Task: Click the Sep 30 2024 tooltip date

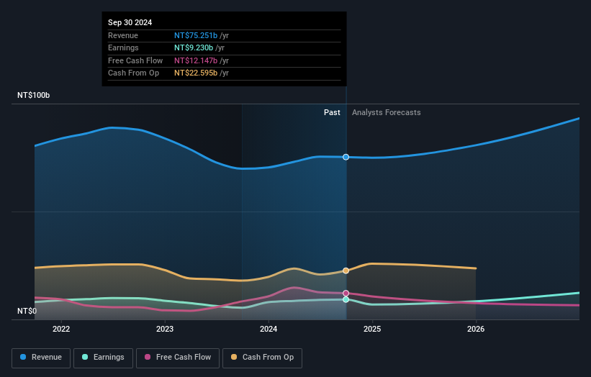Action: tap(130, 22)
